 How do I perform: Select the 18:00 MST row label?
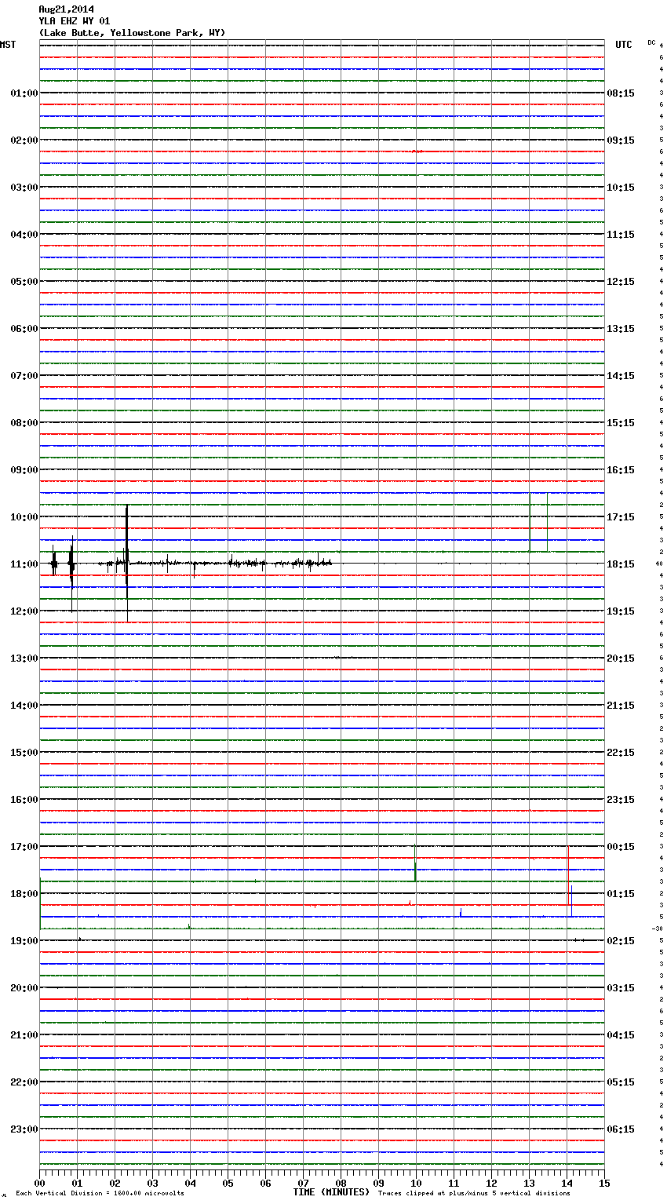pos(24,894)
